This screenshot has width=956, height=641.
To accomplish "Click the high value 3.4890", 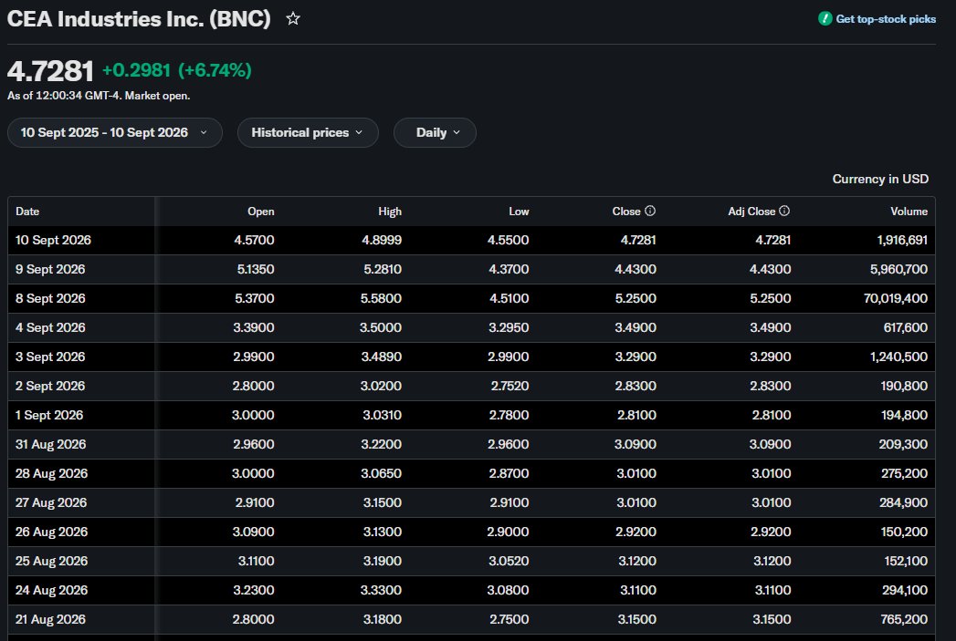I will [x=381, y=357].
